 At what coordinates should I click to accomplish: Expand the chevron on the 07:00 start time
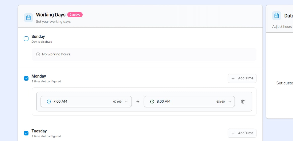point(126,102)
